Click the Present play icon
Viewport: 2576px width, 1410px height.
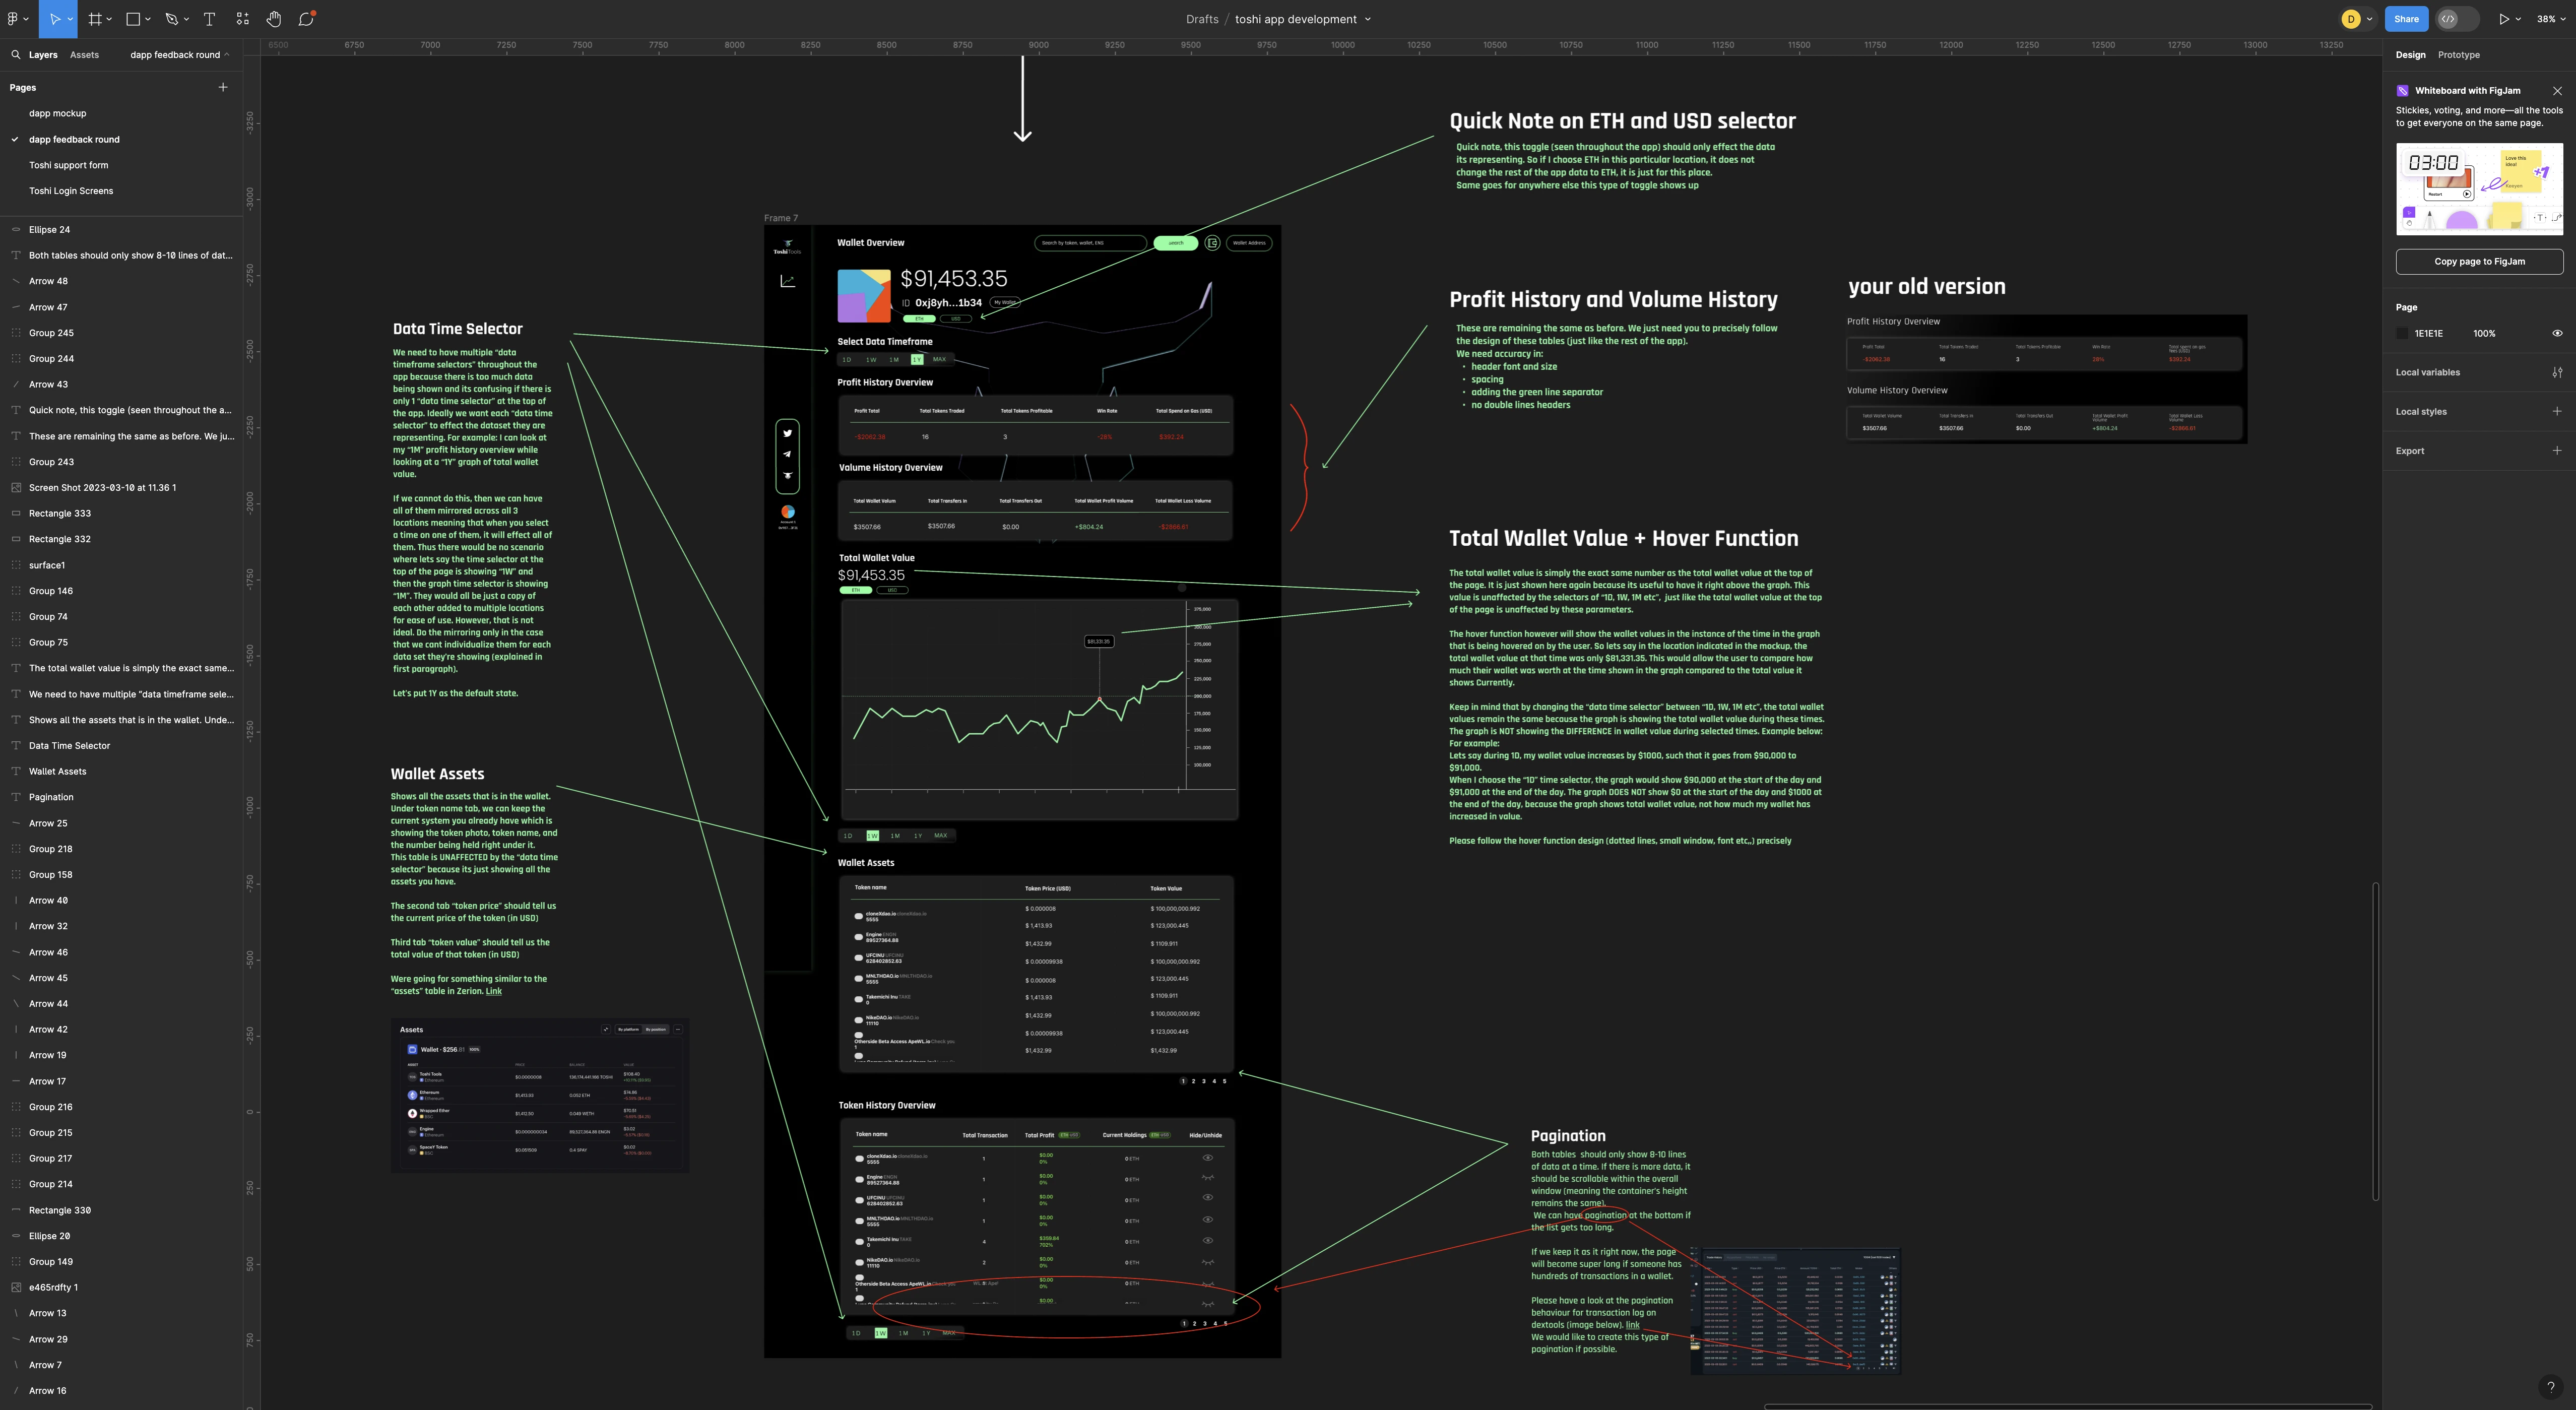(2503, 19)
